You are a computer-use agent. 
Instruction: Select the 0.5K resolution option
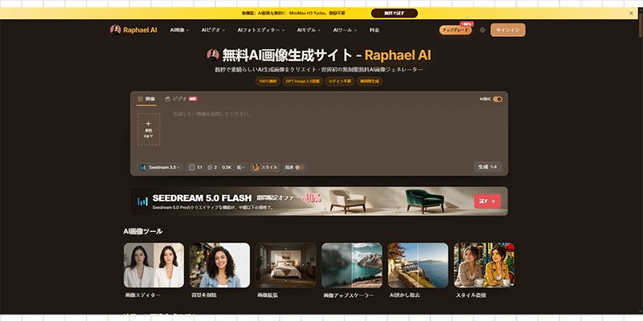(227, 167)
